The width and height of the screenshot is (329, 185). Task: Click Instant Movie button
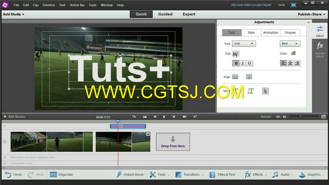(x=130, y=174)
